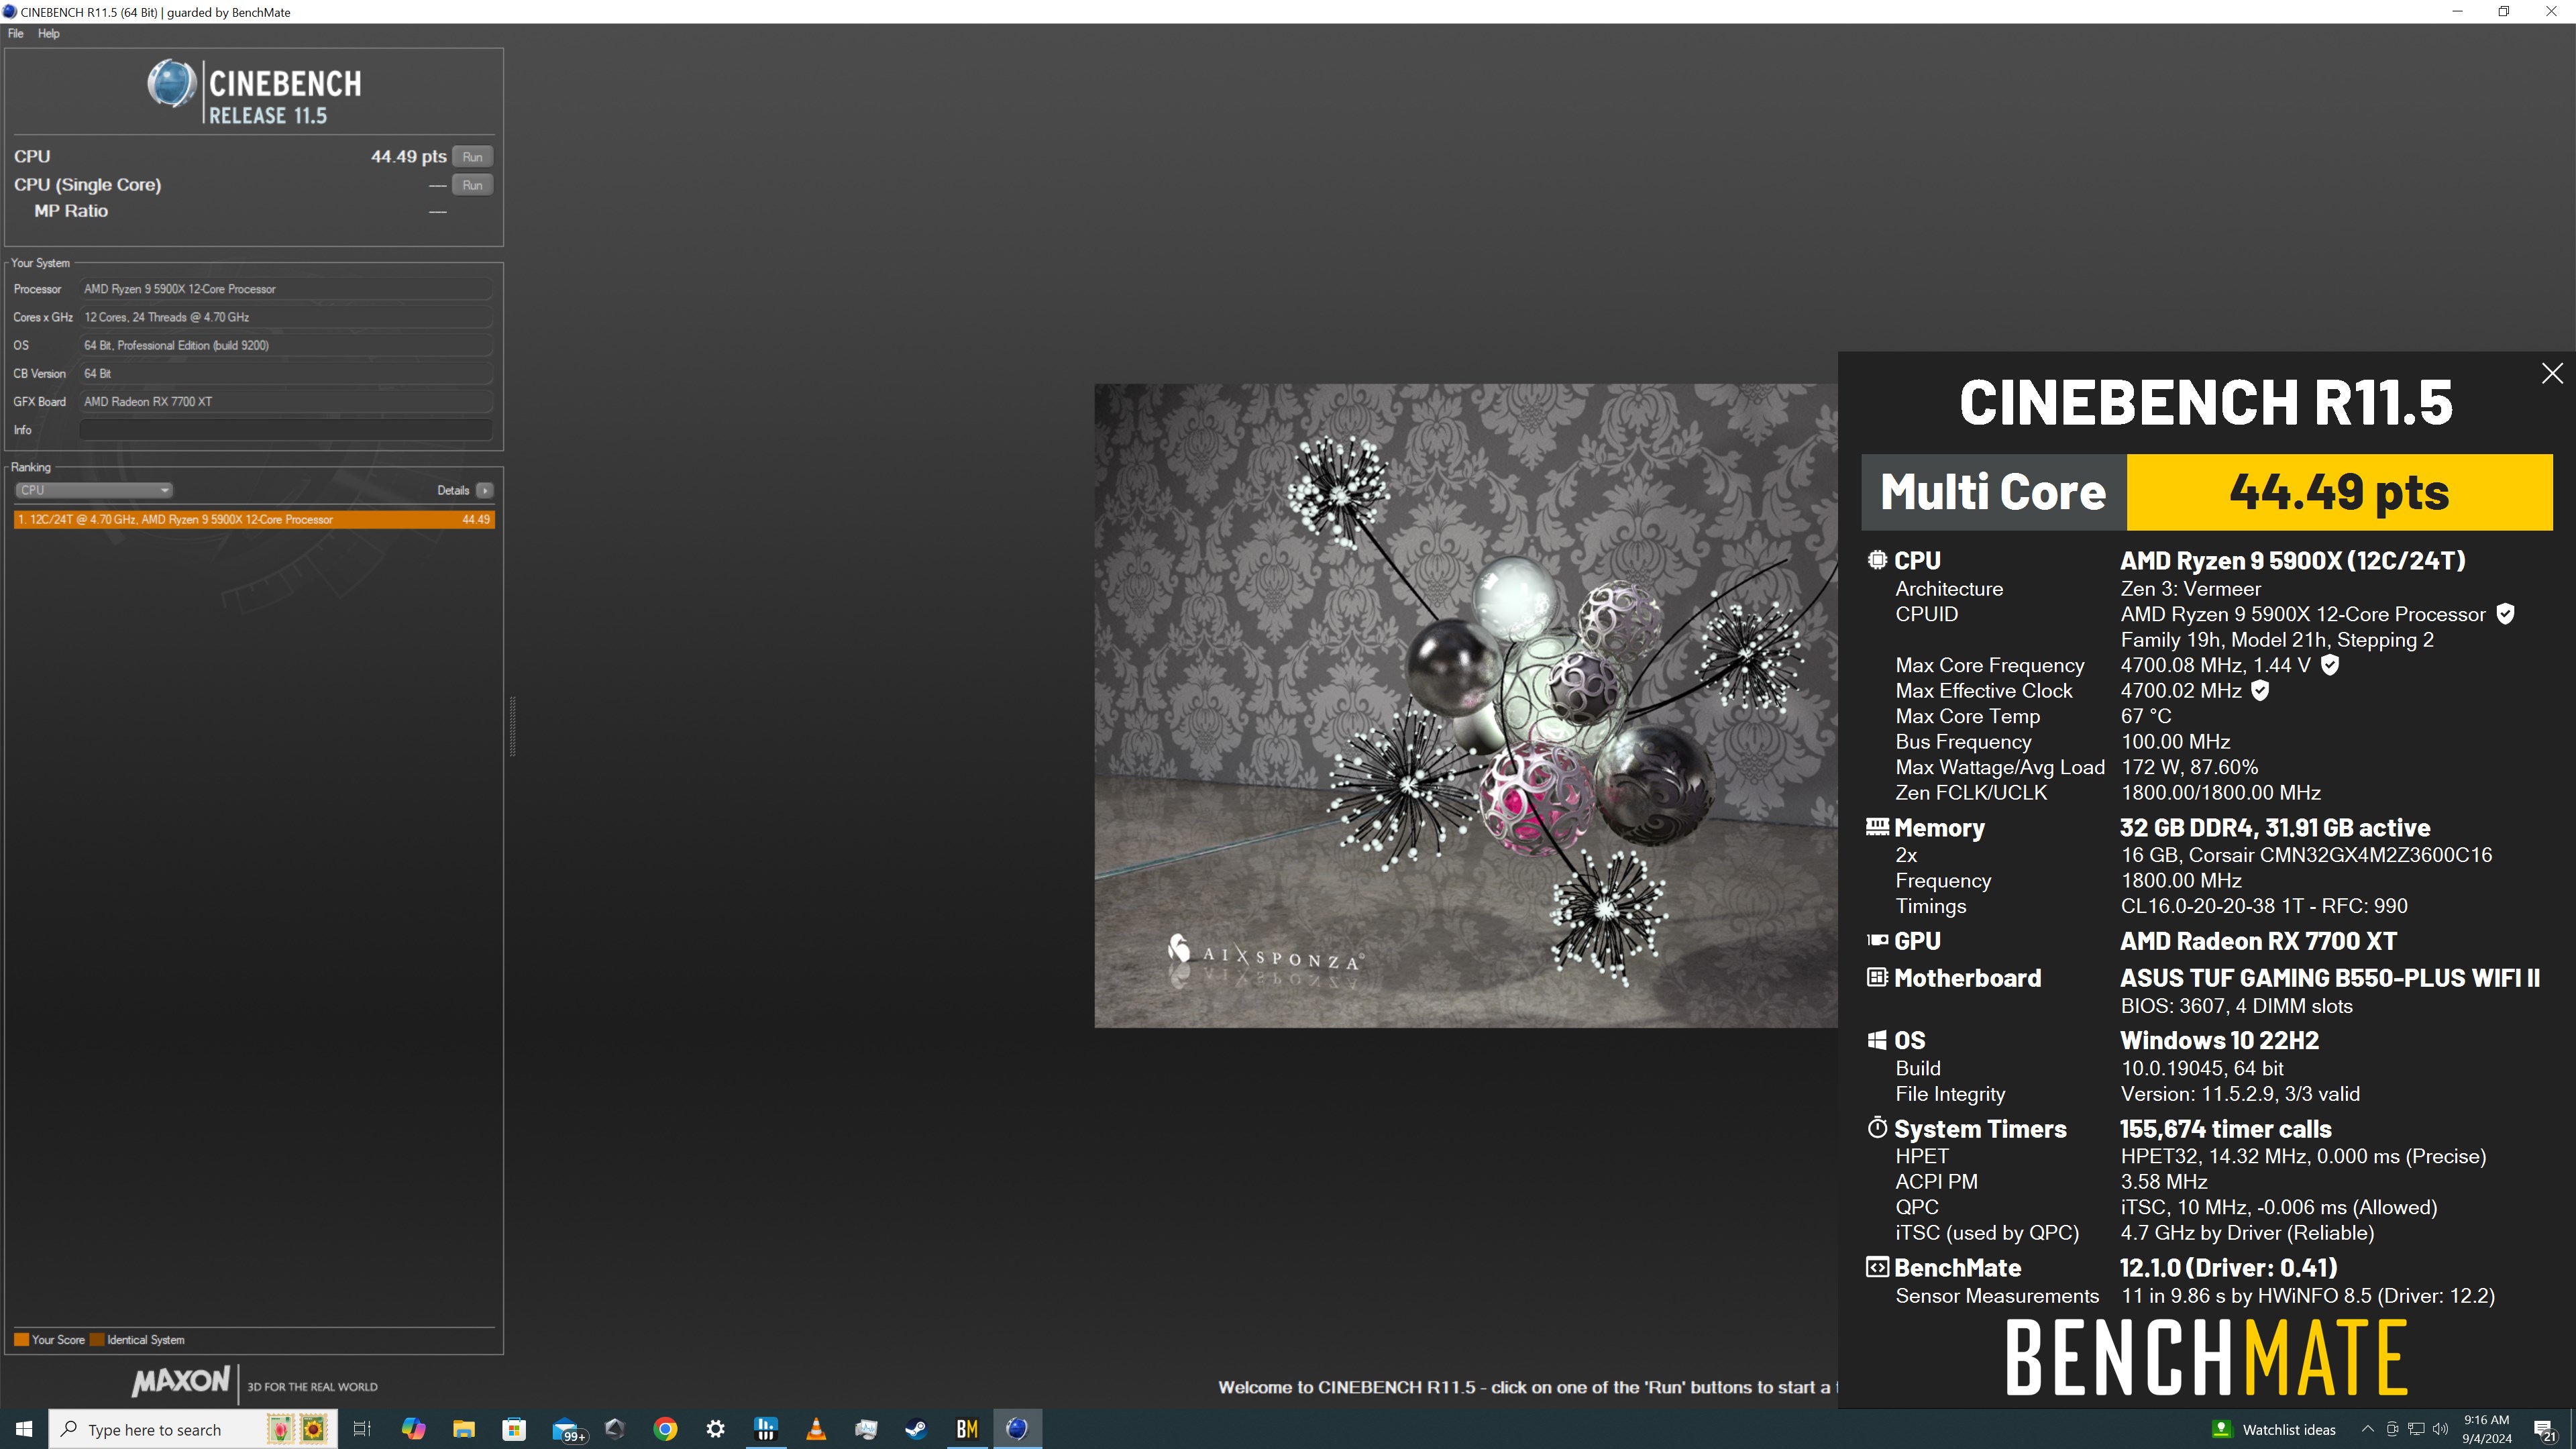Click the Cinebench taskbar icon
The width and height of the screenshot is (2576, 1449).
click(1017, 1429)
